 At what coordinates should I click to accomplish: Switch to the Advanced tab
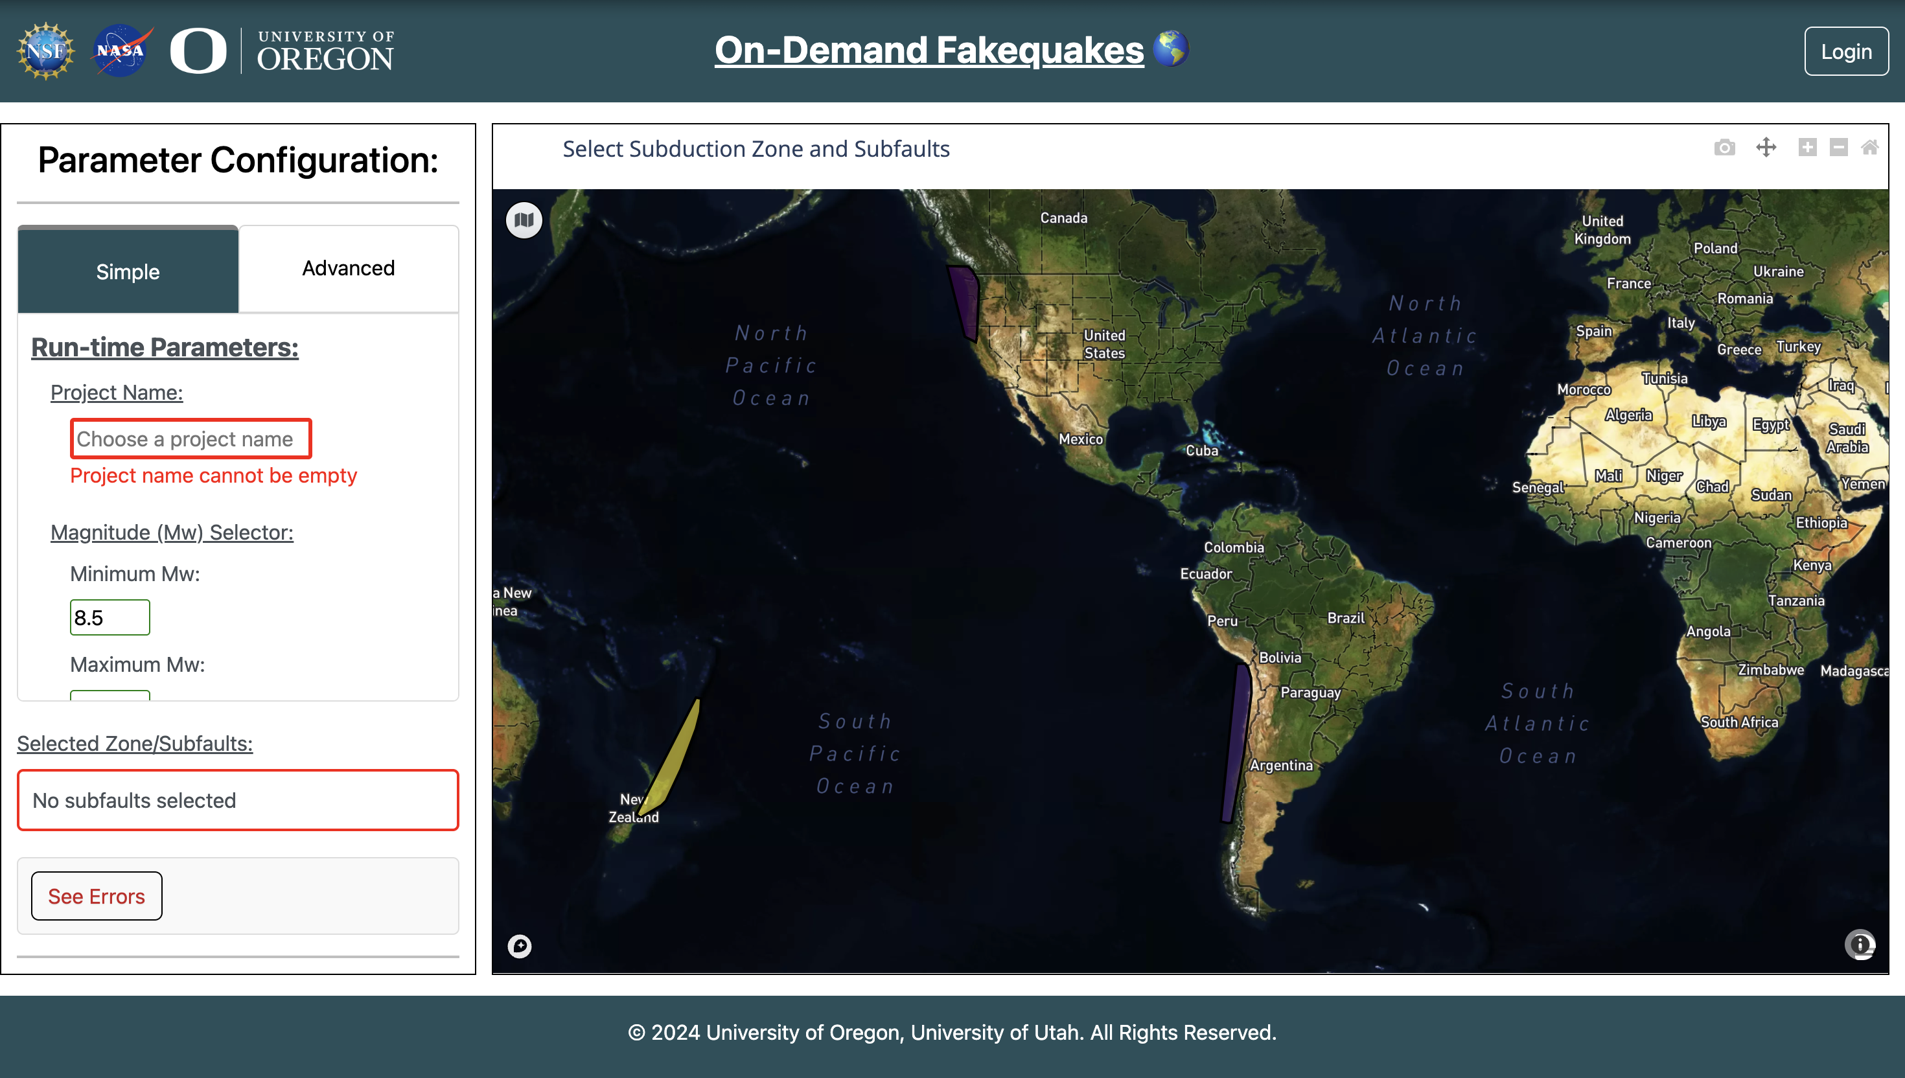pos(348,268)
